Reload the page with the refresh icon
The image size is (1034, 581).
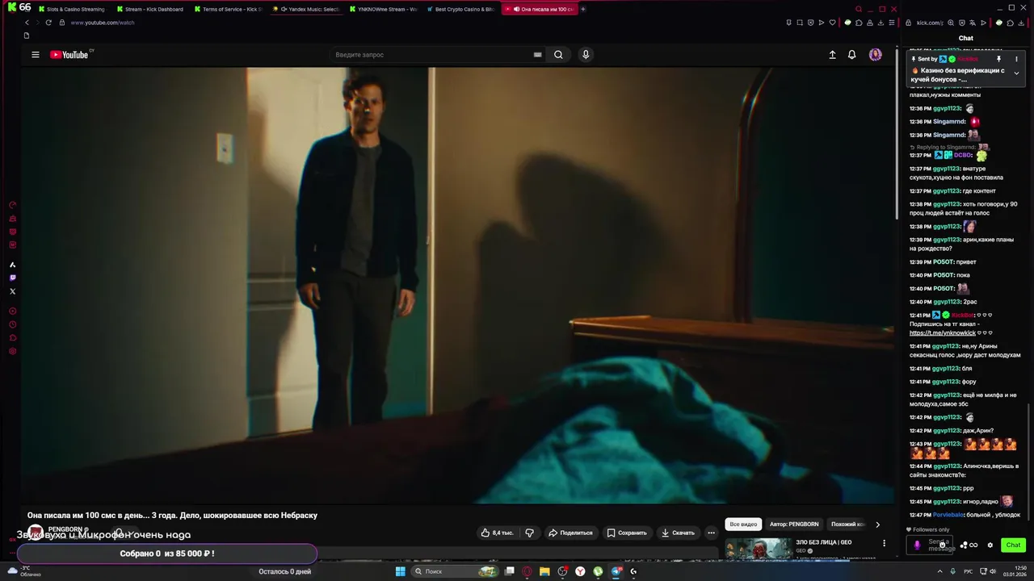[x=48, y=23]
